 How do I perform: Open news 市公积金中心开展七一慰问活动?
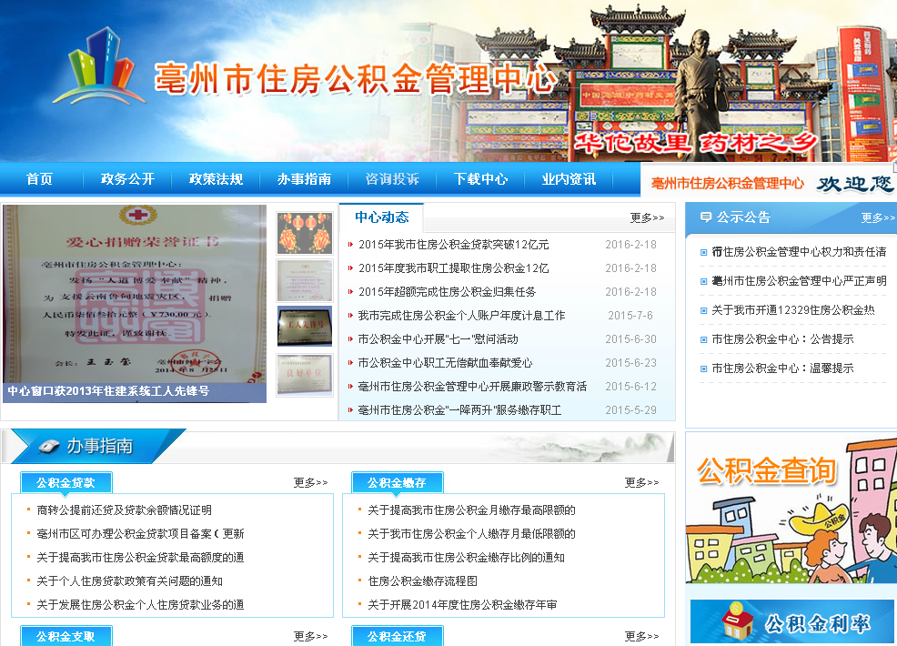438,339
